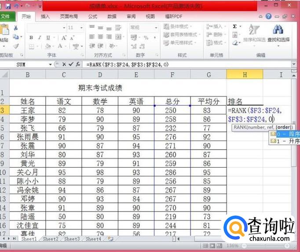Open the File tab

click(7, 17)
